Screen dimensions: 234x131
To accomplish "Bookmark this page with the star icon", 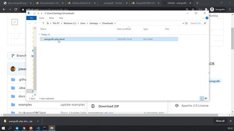I will coord(193,9).
